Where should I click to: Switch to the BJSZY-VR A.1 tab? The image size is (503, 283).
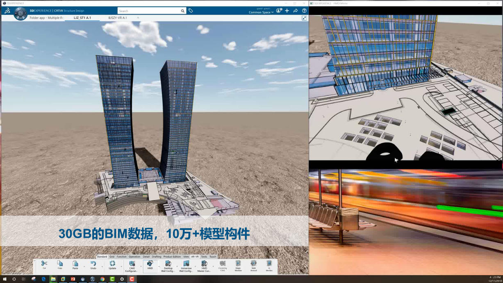118,18
